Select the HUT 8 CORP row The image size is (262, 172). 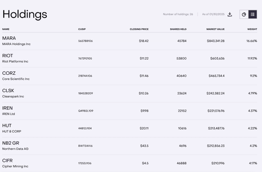11,132
